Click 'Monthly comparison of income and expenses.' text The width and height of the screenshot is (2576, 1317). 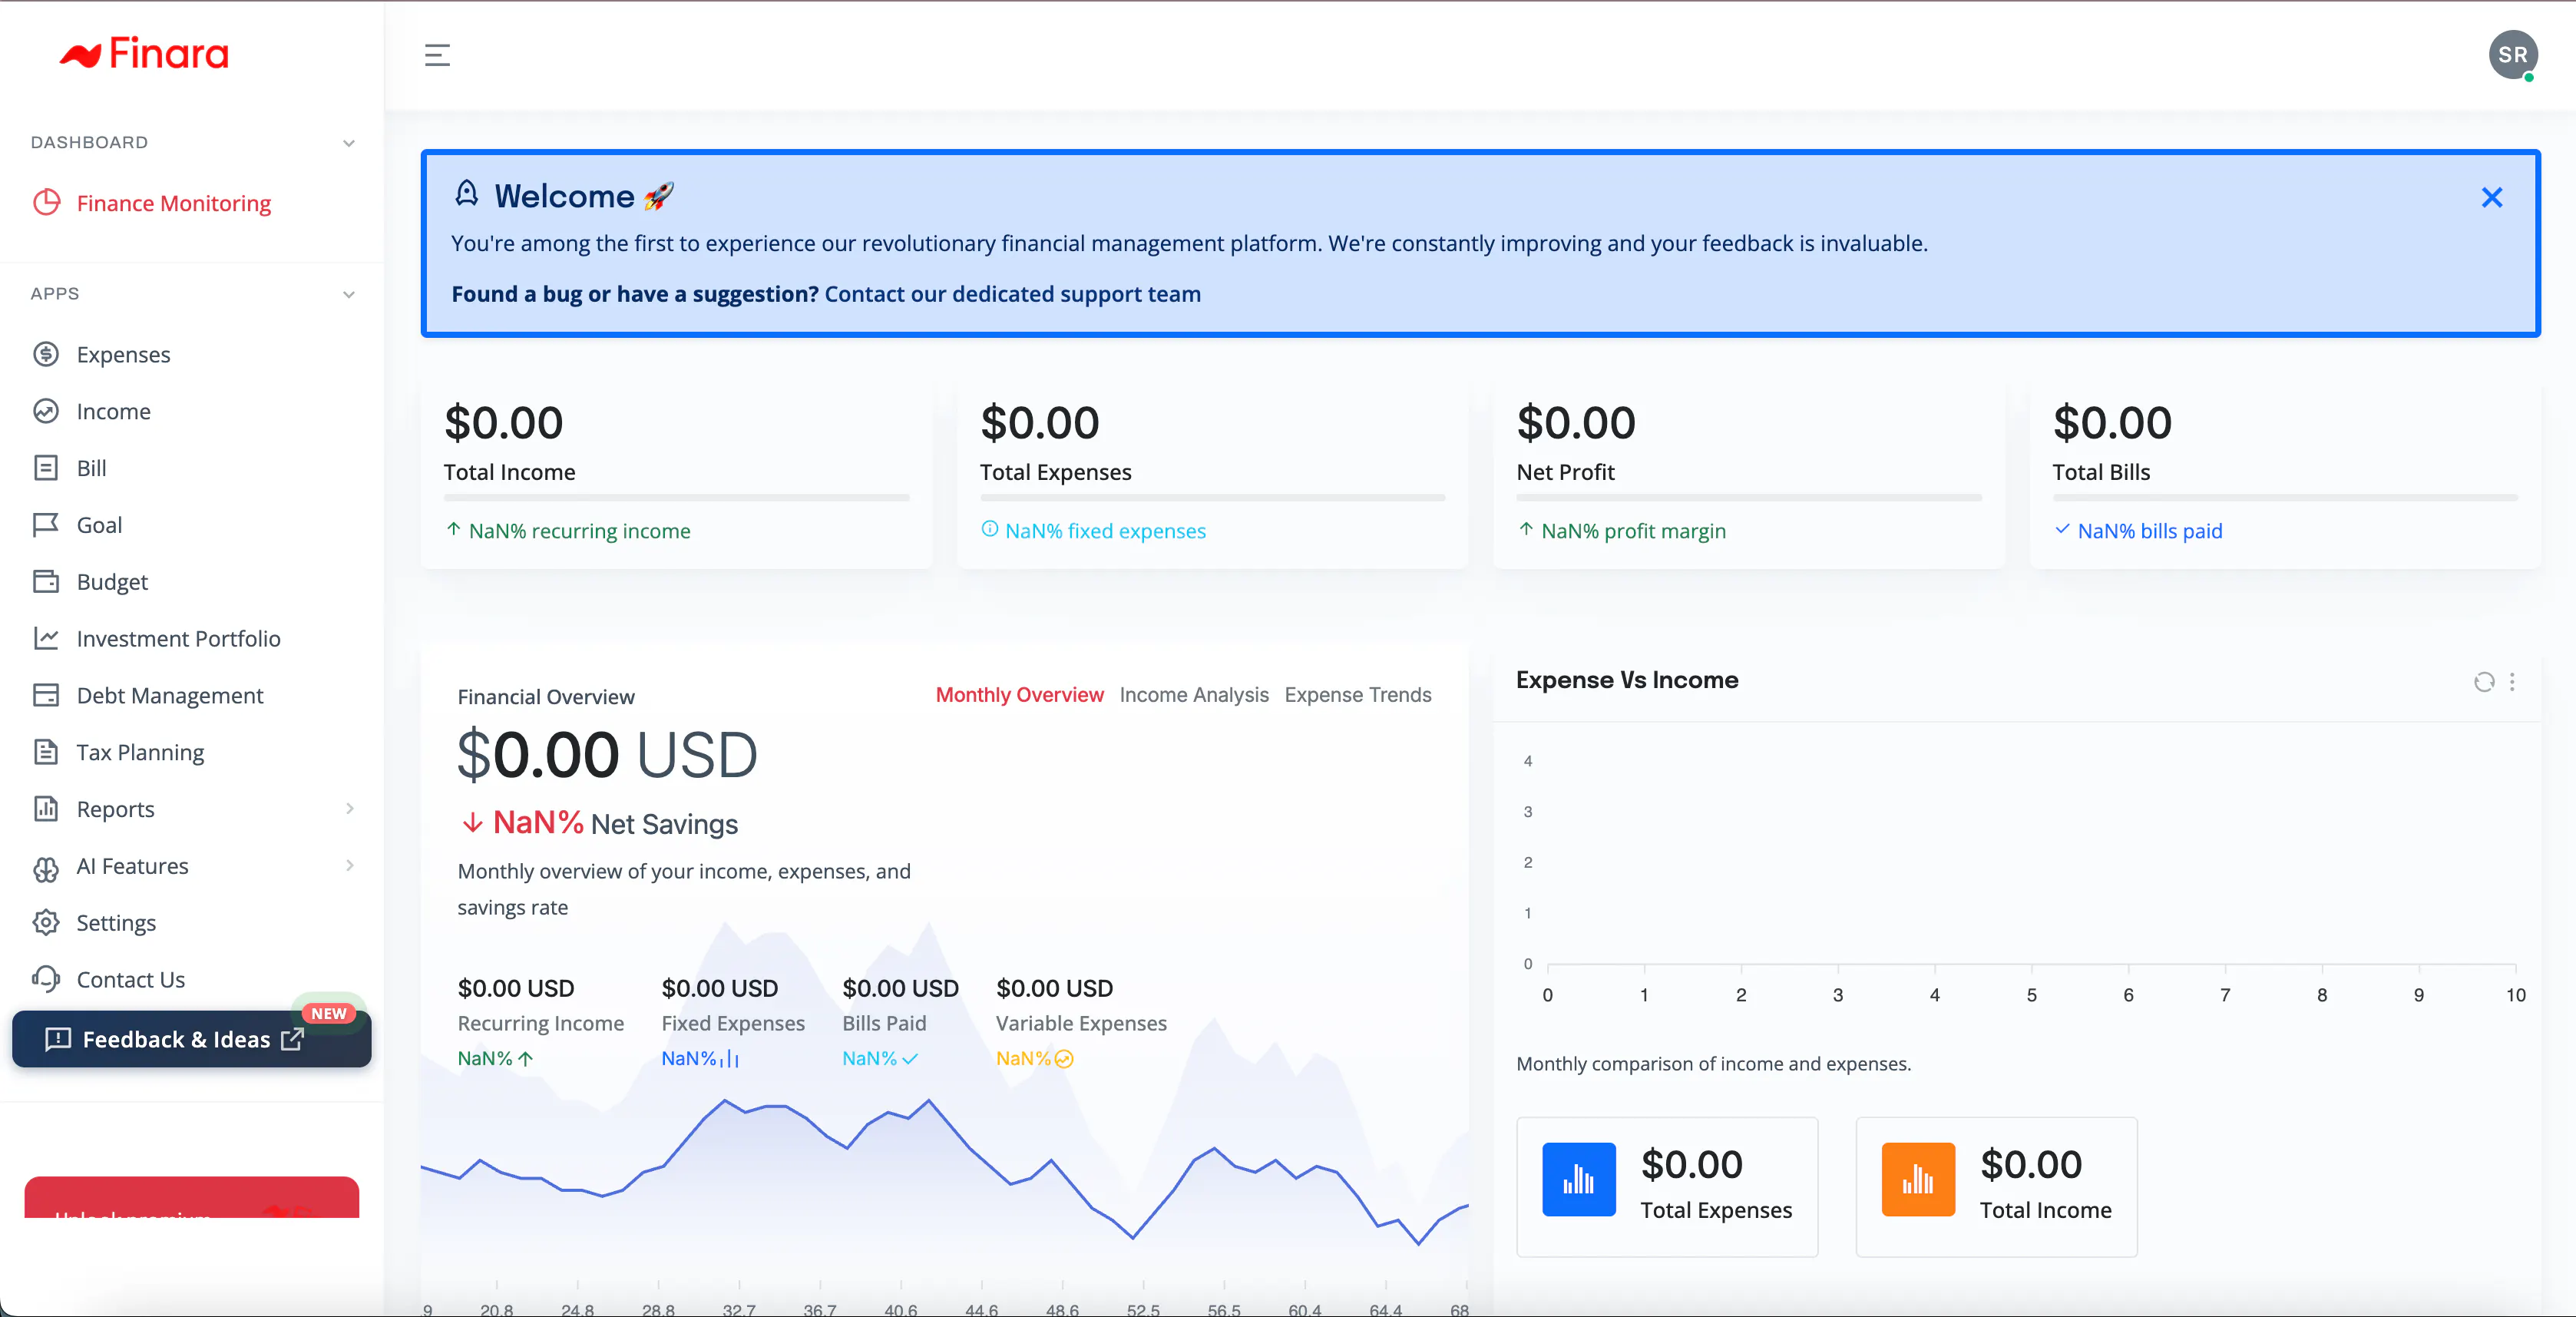pos(1713,1063)
